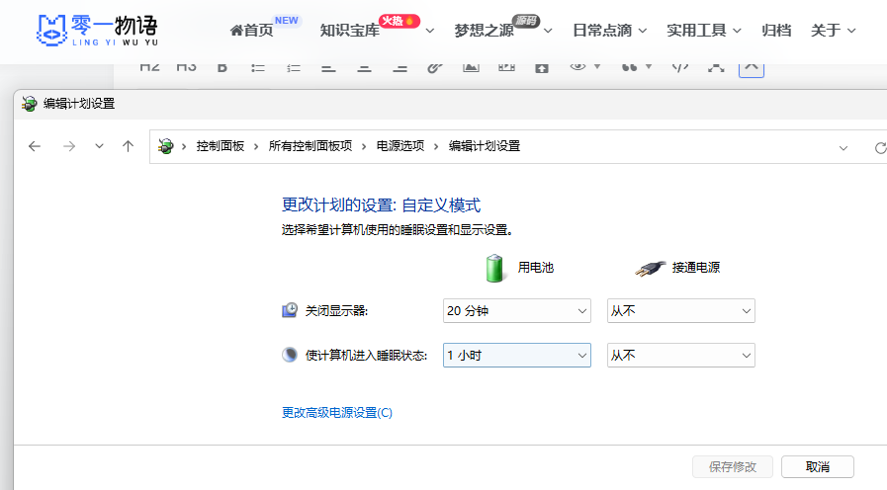The image size is (887, 490).
Task: Open the 实用工具 navigation menu
Action: (x=703, y=31)
